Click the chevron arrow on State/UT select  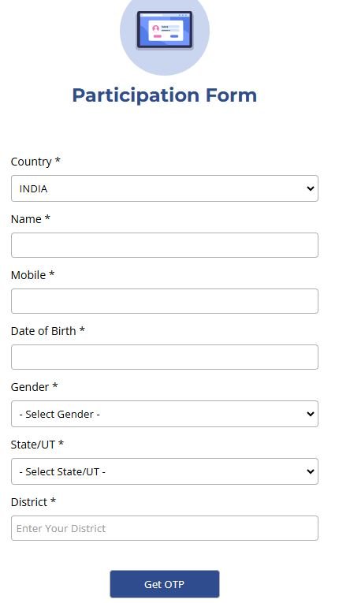(310, 471)
